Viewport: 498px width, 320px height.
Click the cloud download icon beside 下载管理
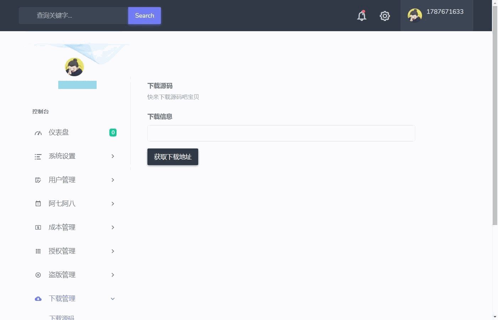pos(38,299)
